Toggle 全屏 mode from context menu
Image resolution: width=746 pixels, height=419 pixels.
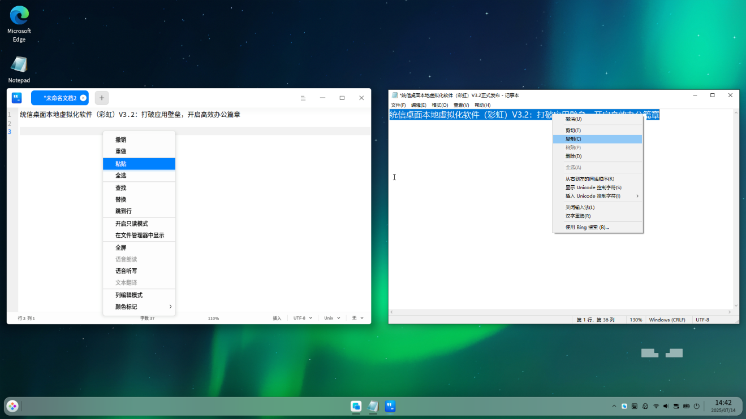(x=121, y=247)
